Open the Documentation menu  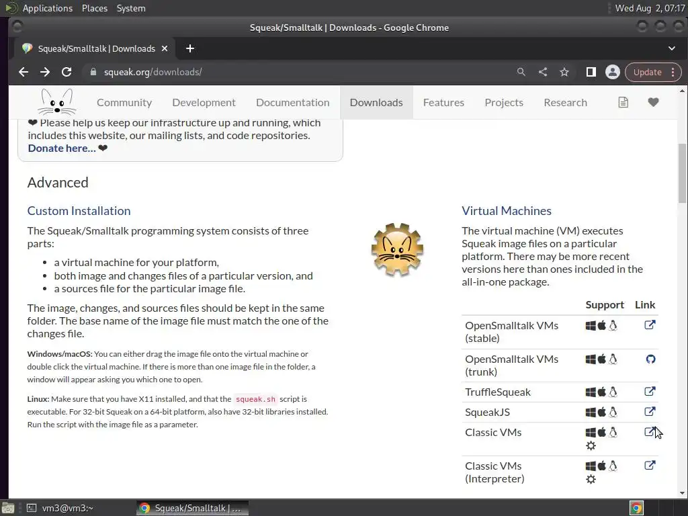click(x=293, y=102)
